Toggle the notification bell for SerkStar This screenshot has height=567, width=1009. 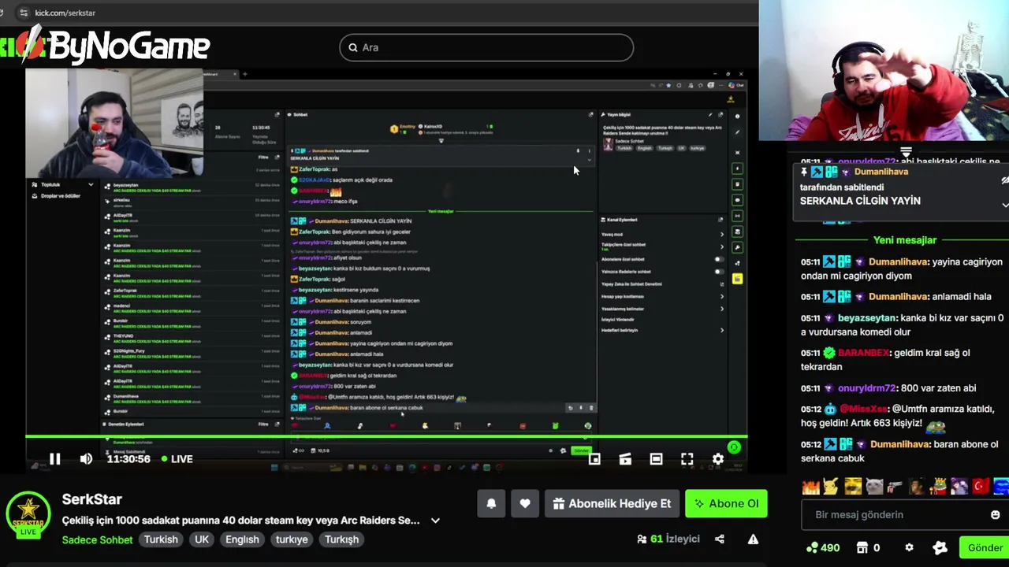pyautogui.click(x=491, y=504)
